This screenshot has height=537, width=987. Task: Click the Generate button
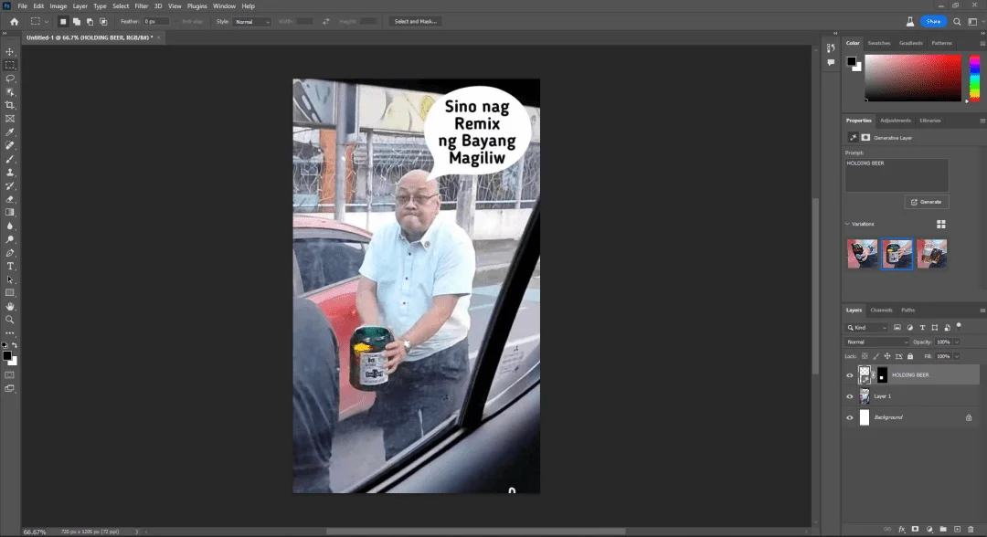[927, 202]
